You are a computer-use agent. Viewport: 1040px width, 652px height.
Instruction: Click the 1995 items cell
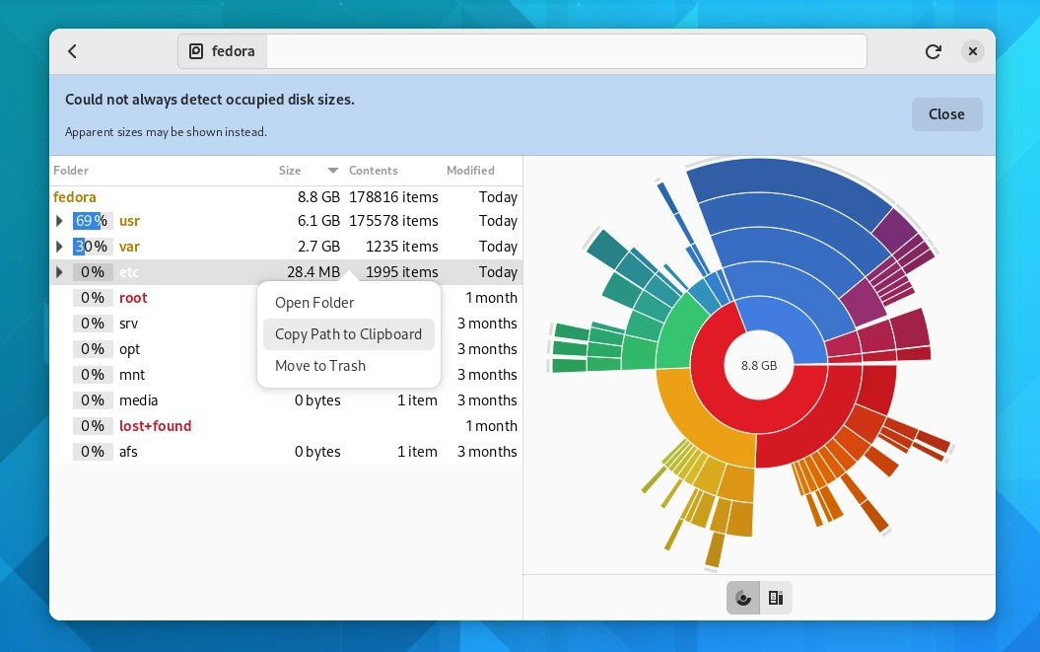401,272
